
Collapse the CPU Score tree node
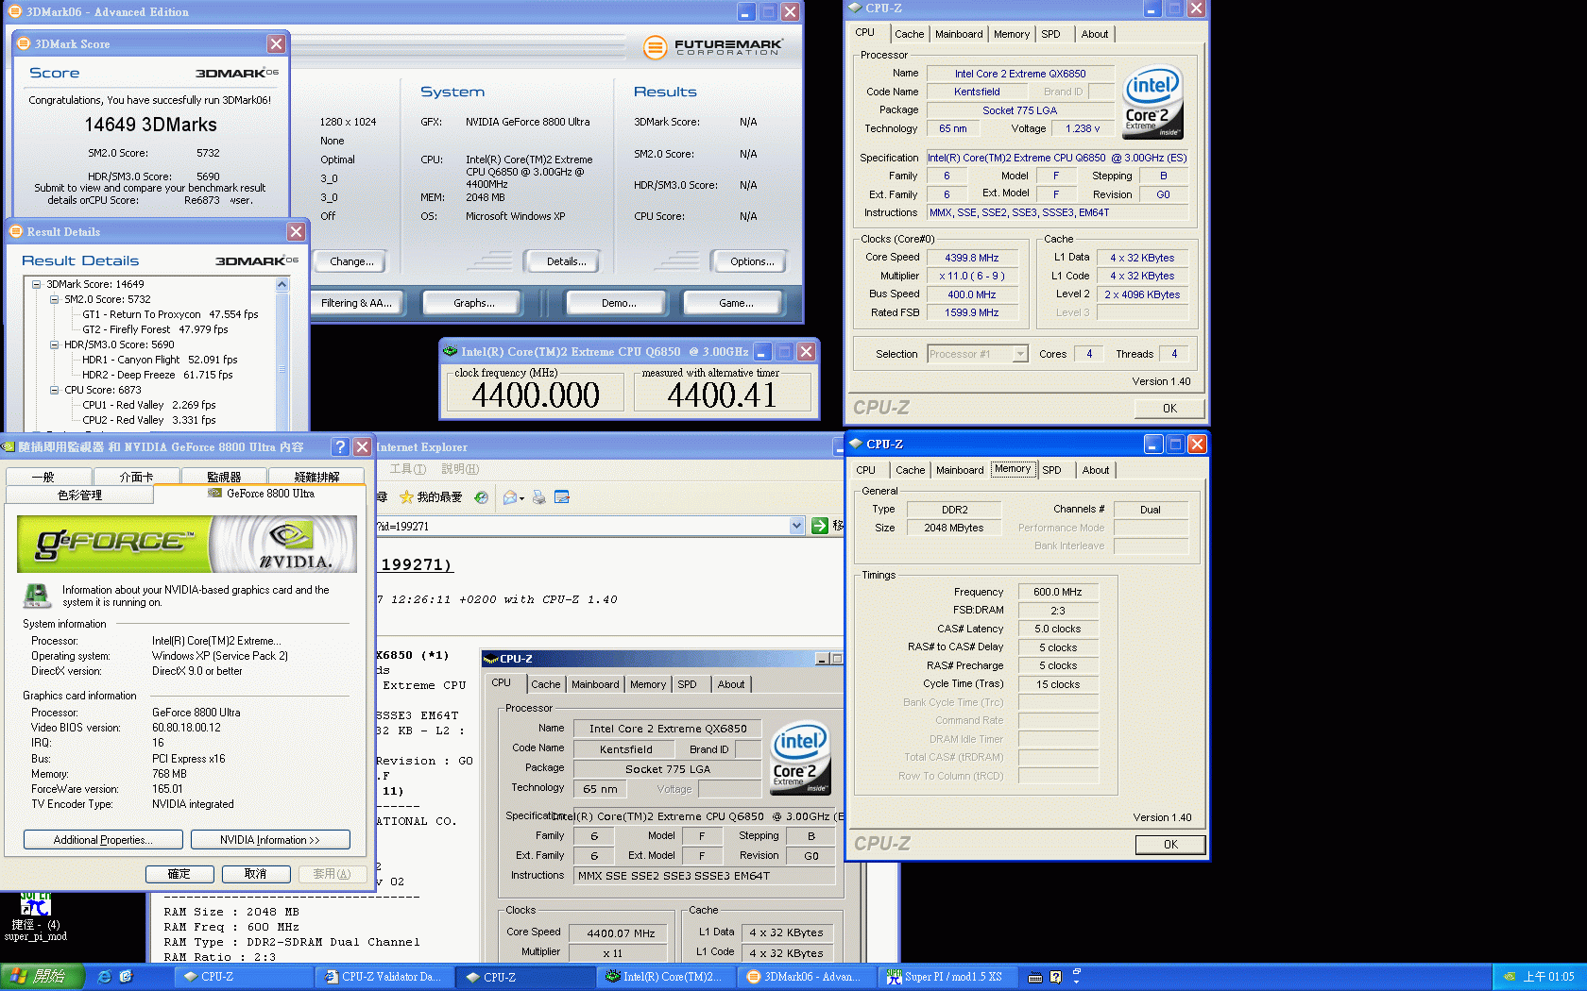[x=55, y=390]
